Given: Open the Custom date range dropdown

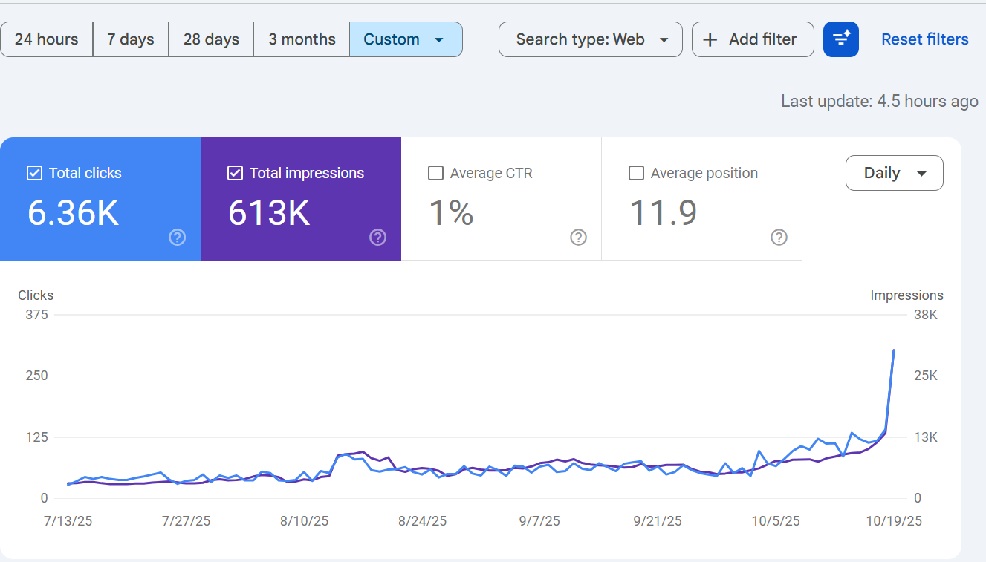Looking at the screenshot, I should 406,39.
